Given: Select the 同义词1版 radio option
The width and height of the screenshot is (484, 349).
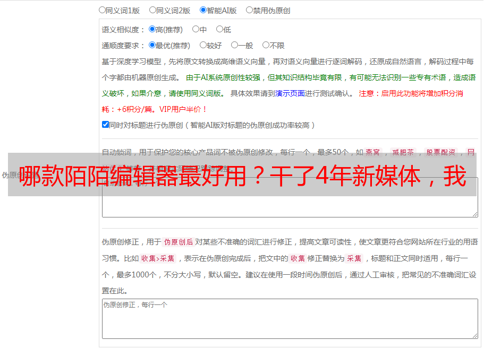Looking at the screenshot, I should (102, 10).
